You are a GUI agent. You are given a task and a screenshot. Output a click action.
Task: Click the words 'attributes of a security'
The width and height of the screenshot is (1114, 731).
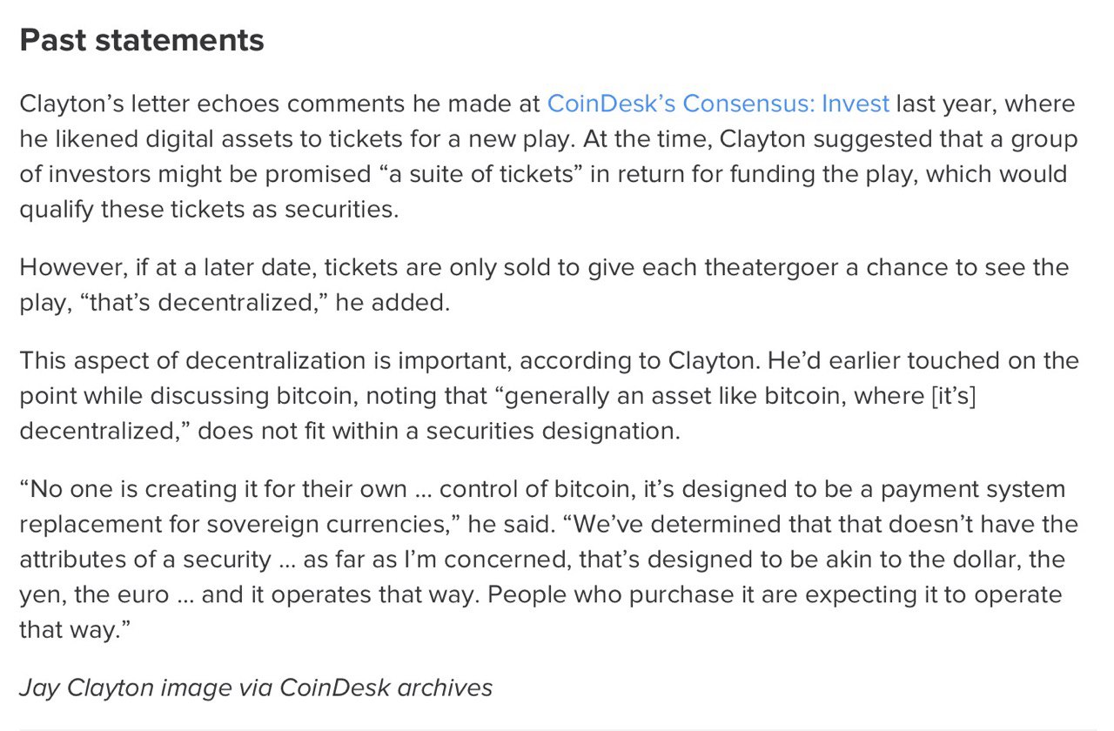pyautogui.click(x=145, y=560)
